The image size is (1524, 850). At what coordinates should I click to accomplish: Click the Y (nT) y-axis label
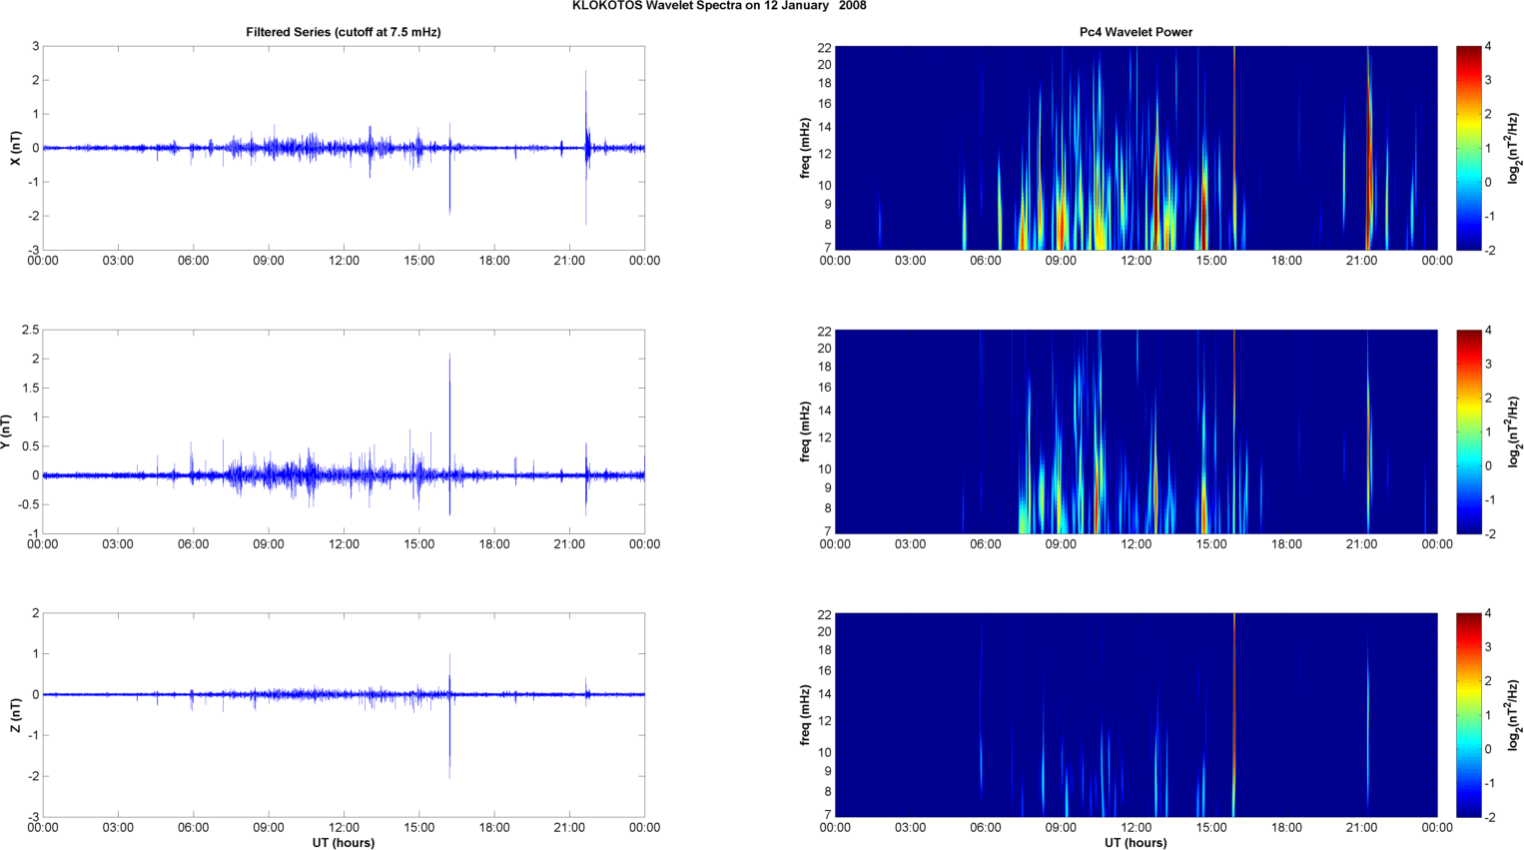(x=6, y=431)
